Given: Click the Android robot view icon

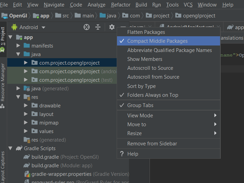Looking at the screenshot, I should pos(14,27).
